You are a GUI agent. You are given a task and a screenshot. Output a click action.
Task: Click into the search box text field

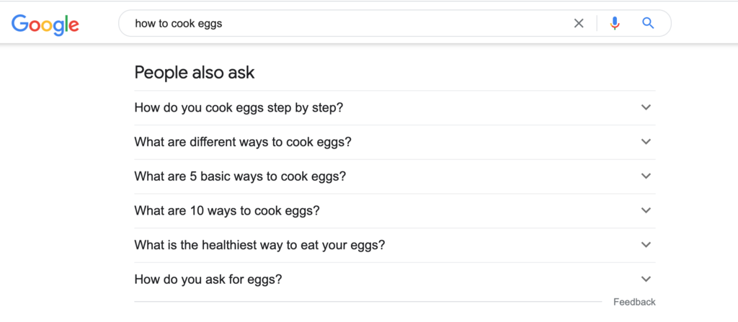(346, 24)
